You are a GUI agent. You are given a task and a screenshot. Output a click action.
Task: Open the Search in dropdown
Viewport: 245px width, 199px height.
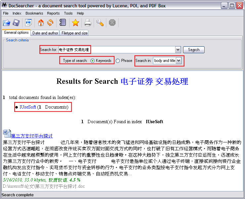[x=179, y=61]
